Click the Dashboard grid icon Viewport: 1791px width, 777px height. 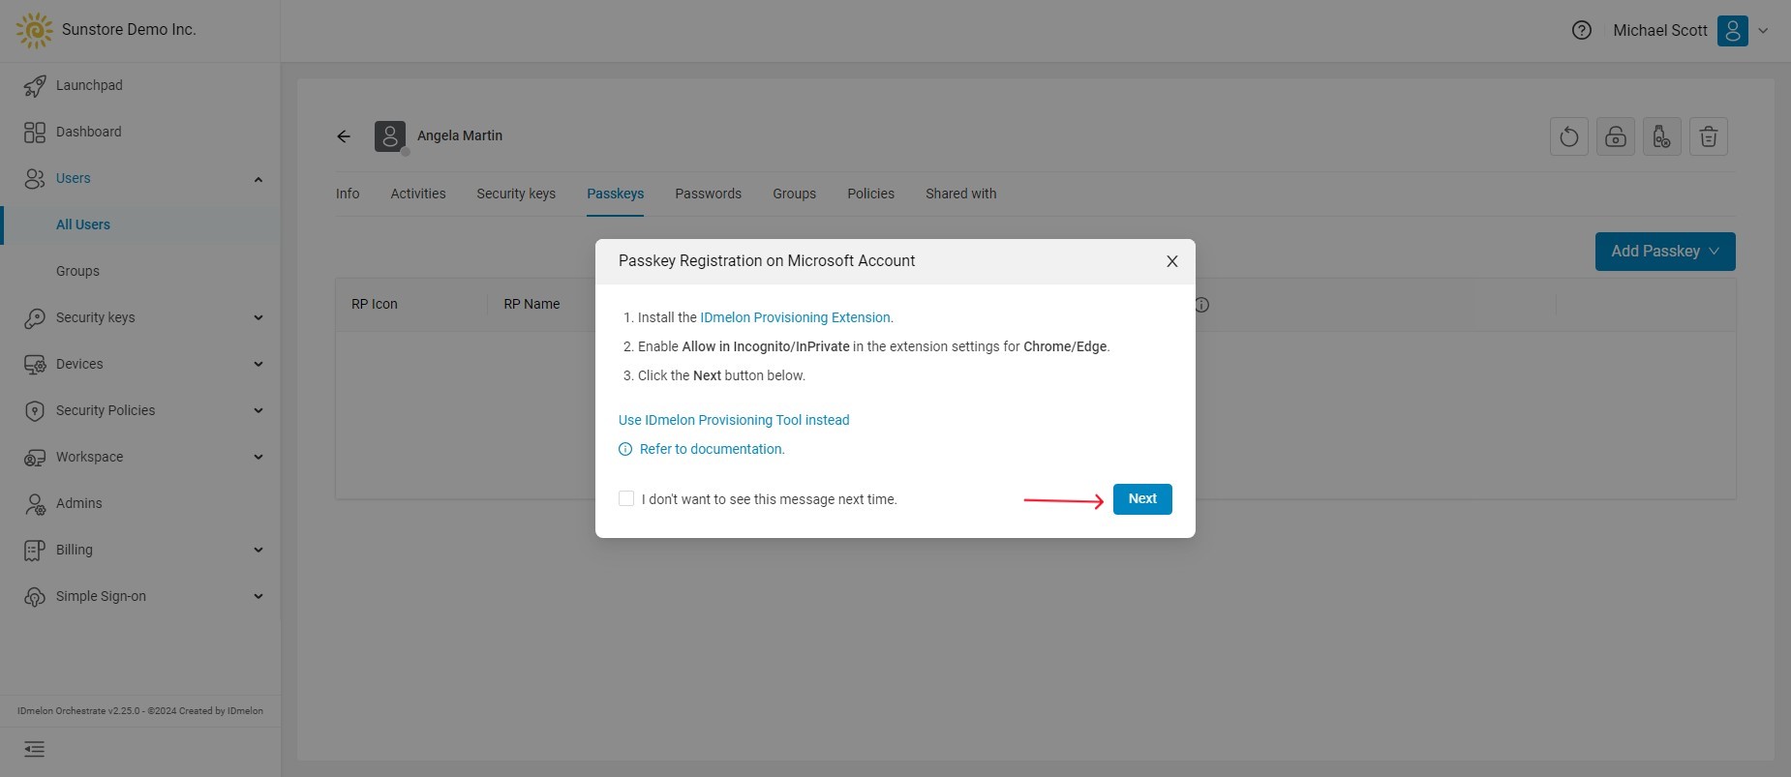pos(35,132)
